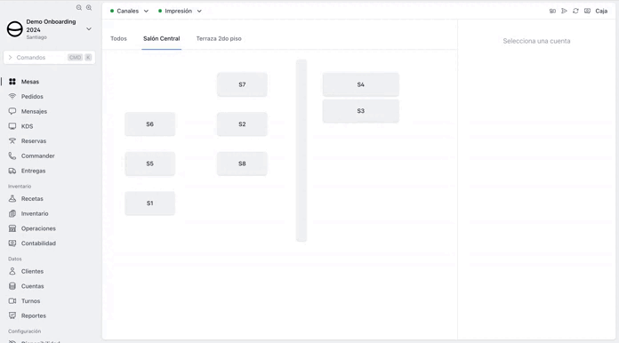The width and height of the screenshot is (619, 343).
Task: Click the Entregas delivery truck icon
Action: click(x=12, y=171)
